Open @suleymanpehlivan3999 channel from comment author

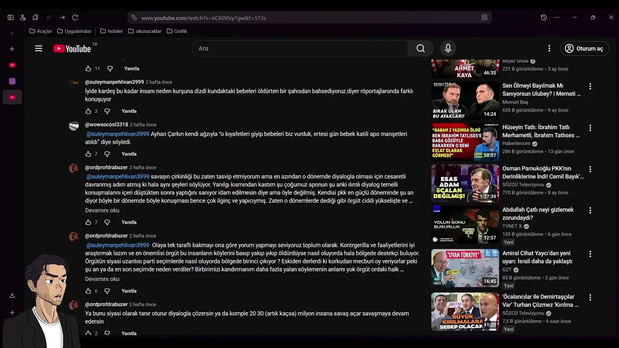pos(115,82)
